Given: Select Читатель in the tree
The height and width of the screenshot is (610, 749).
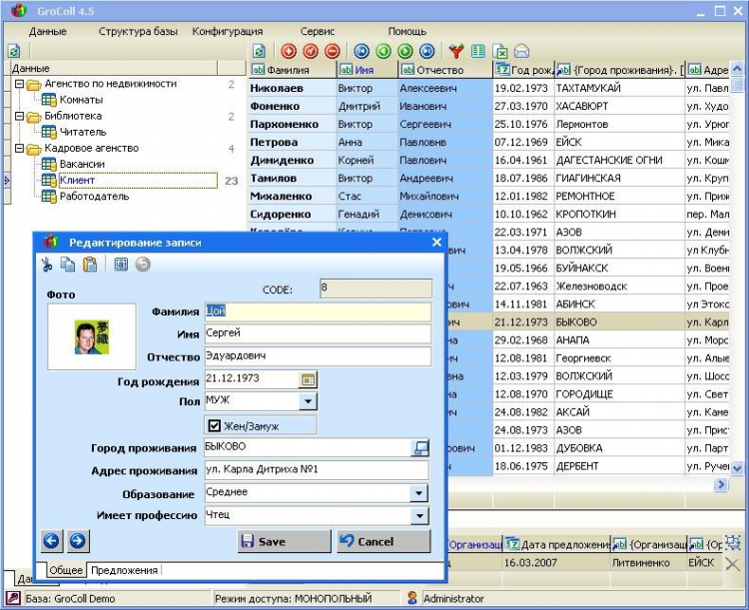Looking at the screenshot, I should click(83, 132).
